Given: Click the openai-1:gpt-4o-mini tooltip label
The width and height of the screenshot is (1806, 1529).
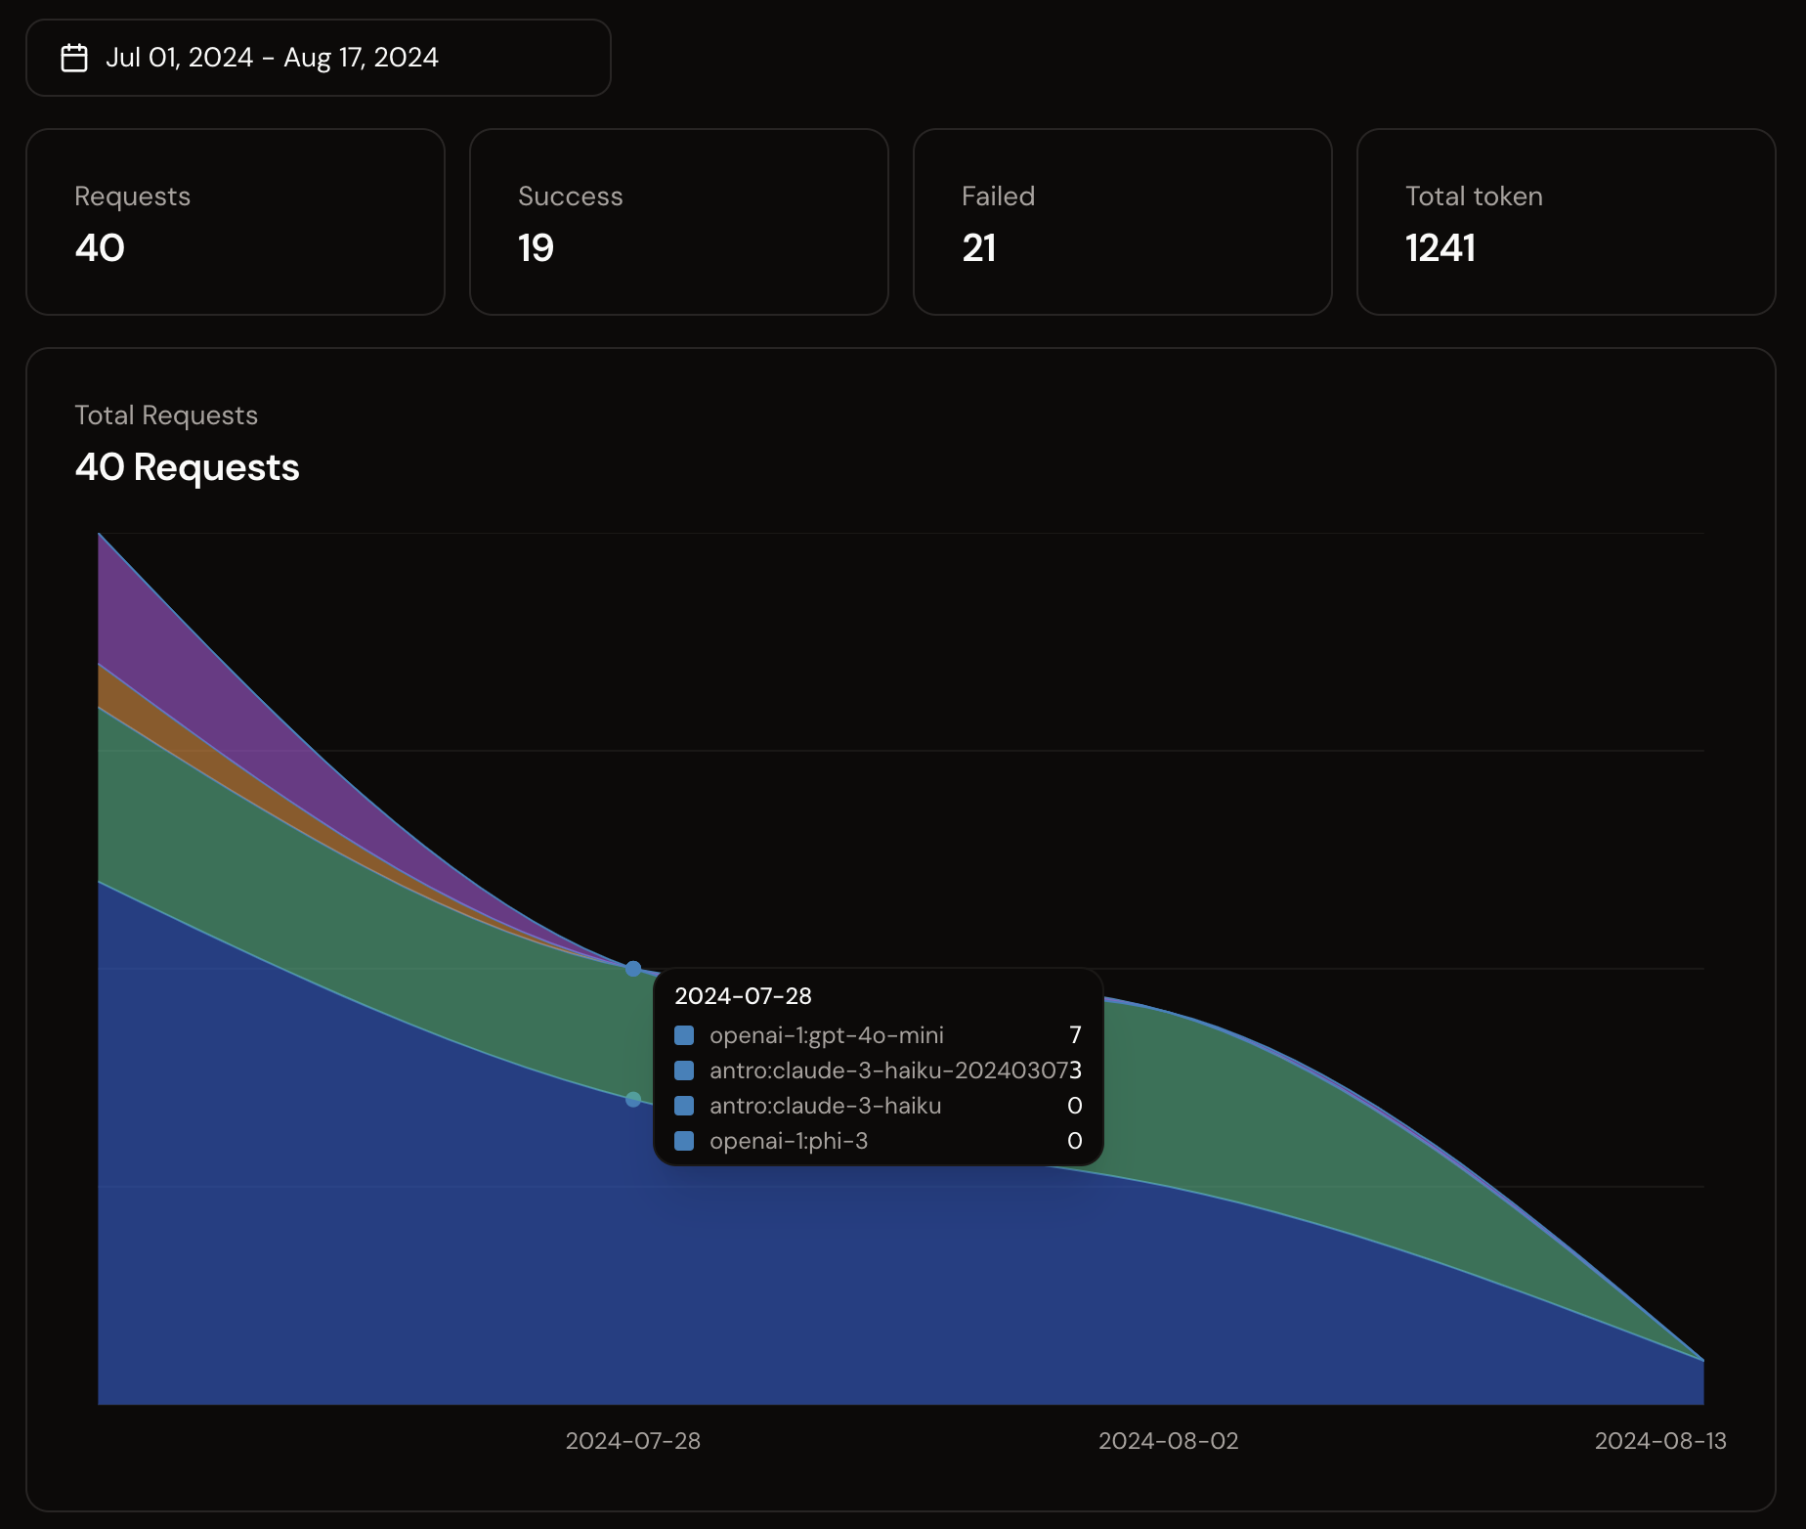Looking at the screenshot, I should pos(826,1035).
